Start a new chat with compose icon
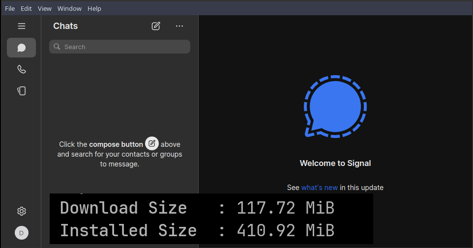 [x=156, y=26]
